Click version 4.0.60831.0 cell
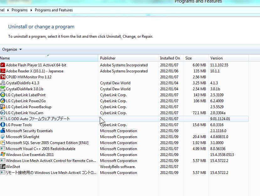Screen dimensions: 260x196 (219, 137)
